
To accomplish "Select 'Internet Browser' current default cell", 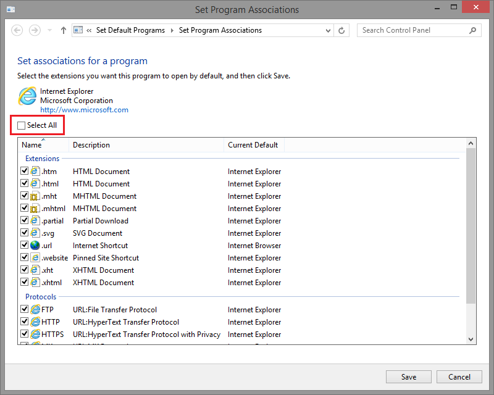I will coord(254,246).
